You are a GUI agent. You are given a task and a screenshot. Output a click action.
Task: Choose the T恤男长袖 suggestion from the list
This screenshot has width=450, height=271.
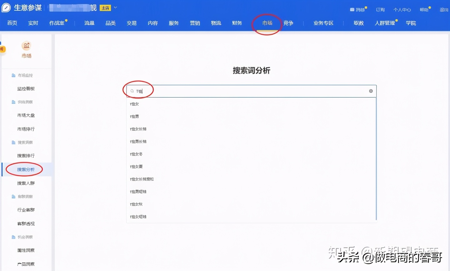coord(138,141)
